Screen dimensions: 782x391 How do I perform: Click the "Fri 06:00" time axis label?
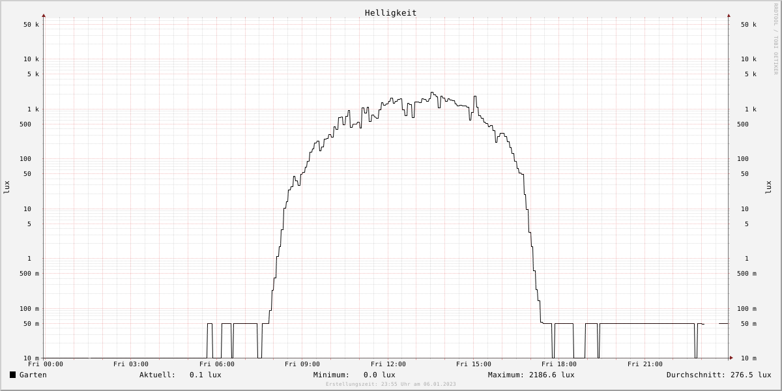click(x=217, y=364)
